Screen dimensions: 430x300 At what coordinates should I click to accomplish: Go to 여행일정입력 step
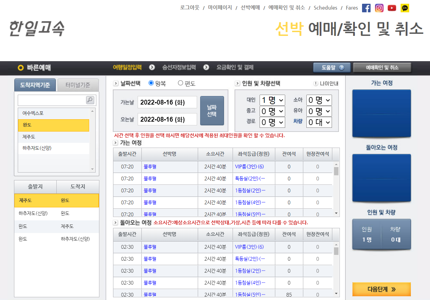coord(127,67)
